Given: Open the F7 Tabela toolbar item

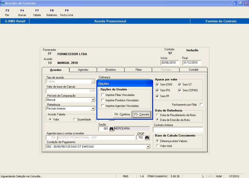Looking at the screenshot, I should (x=37, y=13).
